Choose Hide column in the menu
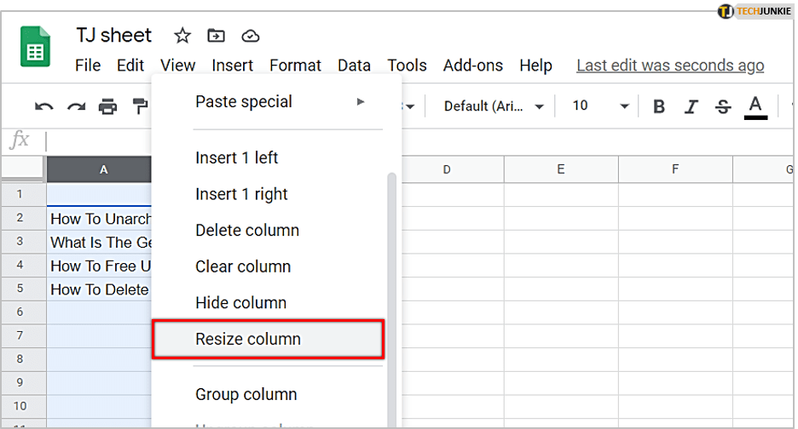 click(240, 303)
